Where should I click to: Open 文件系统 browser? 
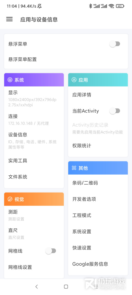pos(34,177)
